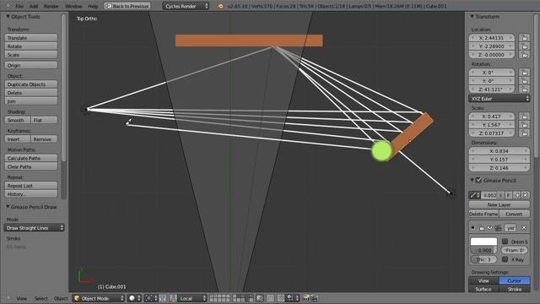540x304 pixels.
Task: Lock the Location Y value
Action: coord(524,46)
